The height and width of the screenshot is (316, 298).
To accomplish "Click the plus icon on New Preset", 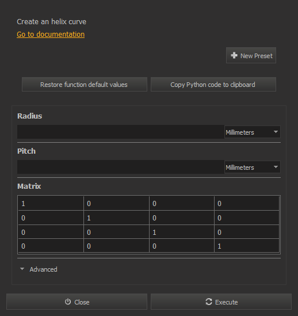I will pyautogui.click(x=234, y=55).
